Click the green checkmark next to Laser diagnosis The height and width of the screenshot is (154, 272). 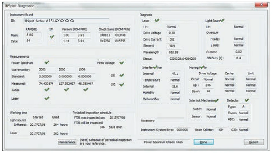coord(157,21)
